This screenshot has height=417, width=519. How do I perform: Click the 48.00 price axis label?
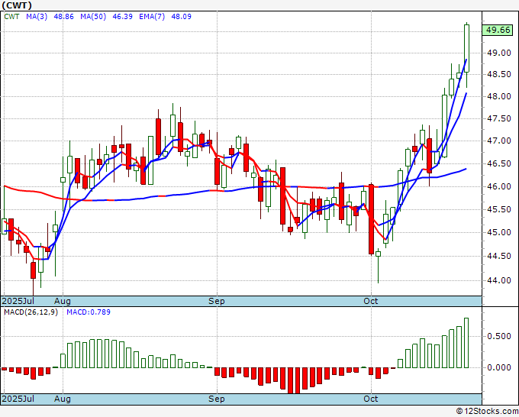pyautogui.click(x=498, y=96)
